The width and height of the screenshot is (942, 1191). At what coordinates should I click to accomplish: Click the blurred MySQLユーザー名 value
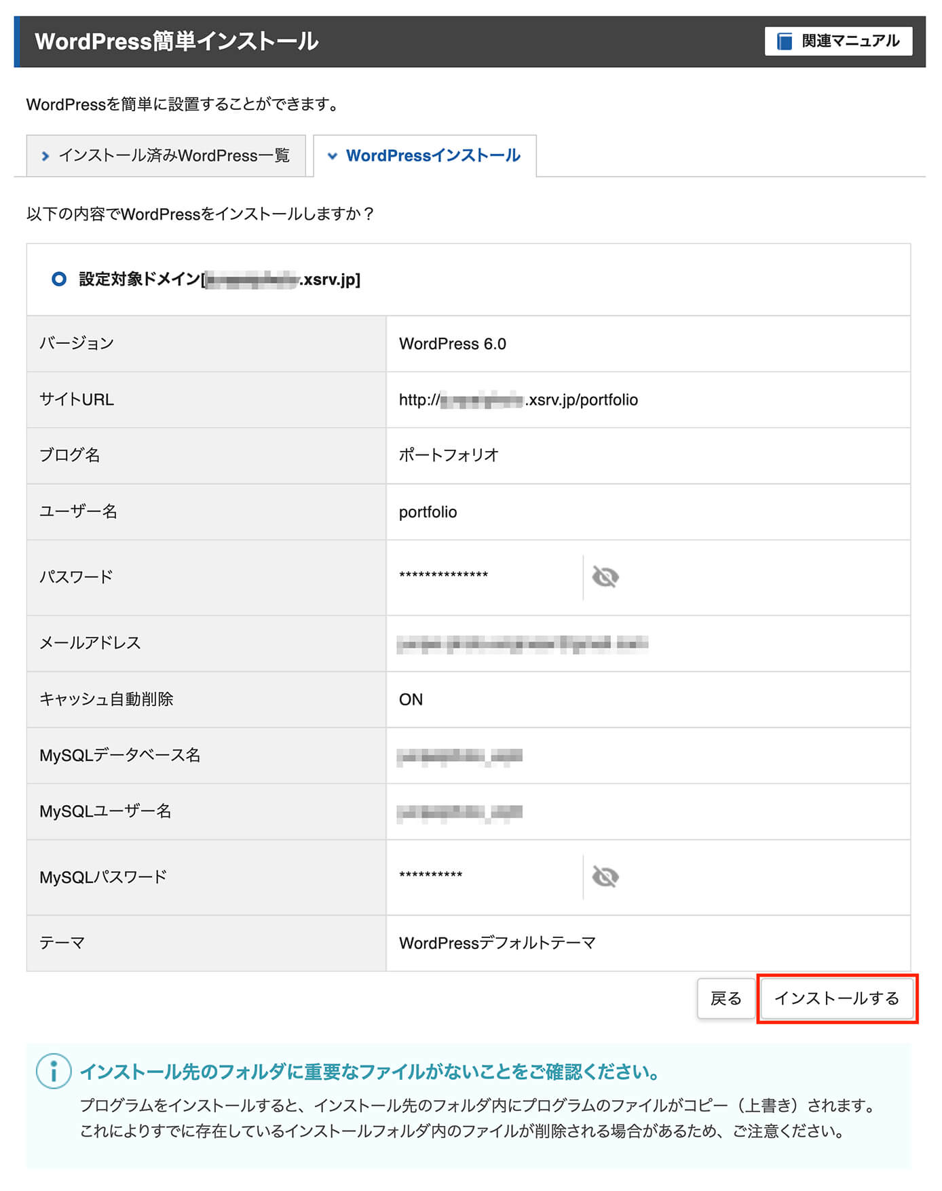[459, 812]
